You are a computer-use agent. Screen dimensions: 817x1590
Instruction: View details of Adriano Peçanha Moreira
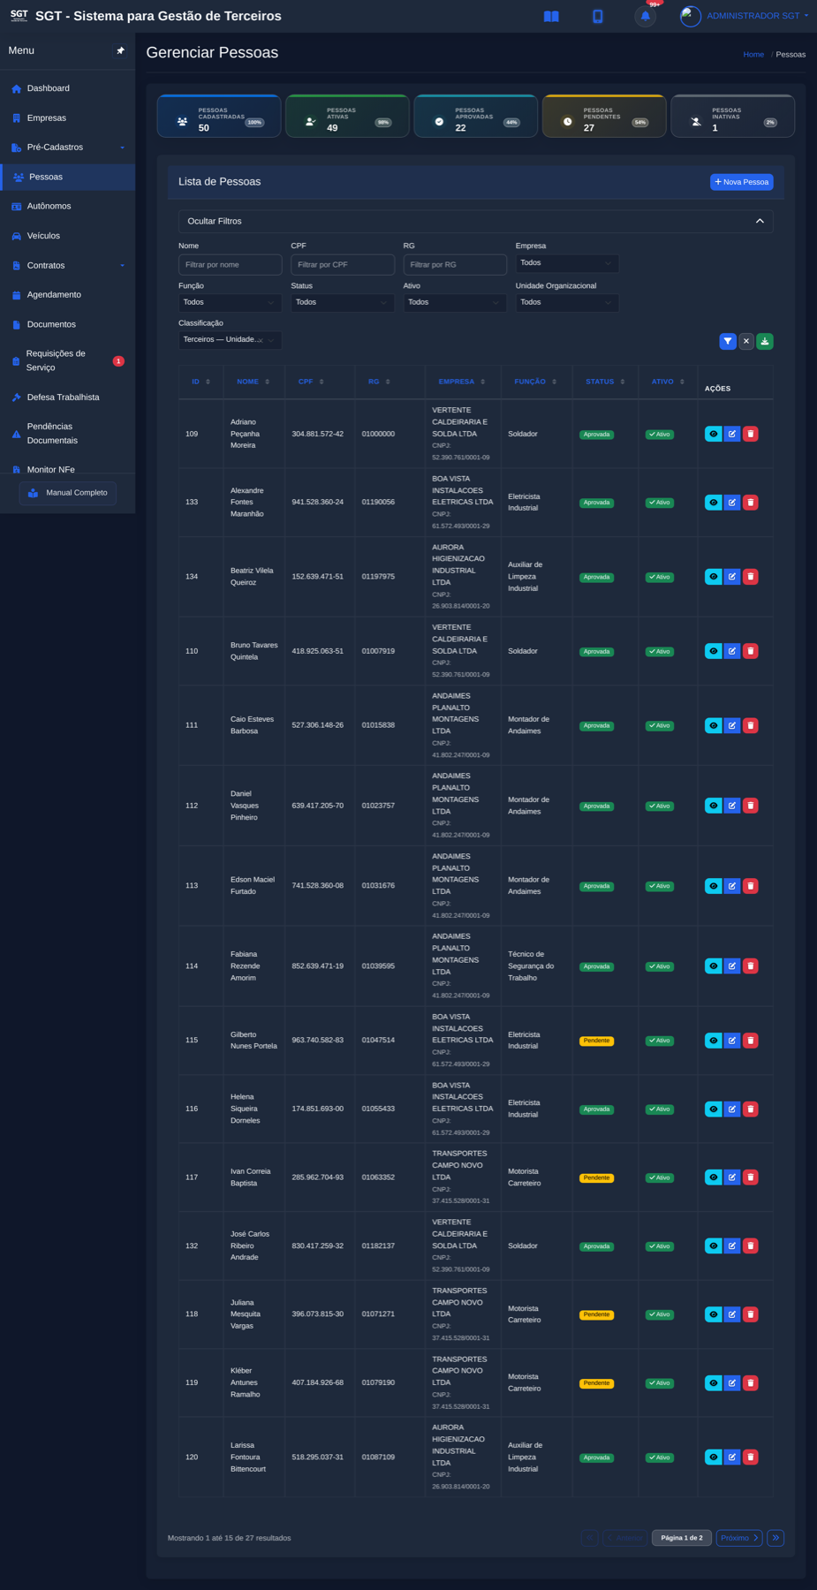click(714, 434)
